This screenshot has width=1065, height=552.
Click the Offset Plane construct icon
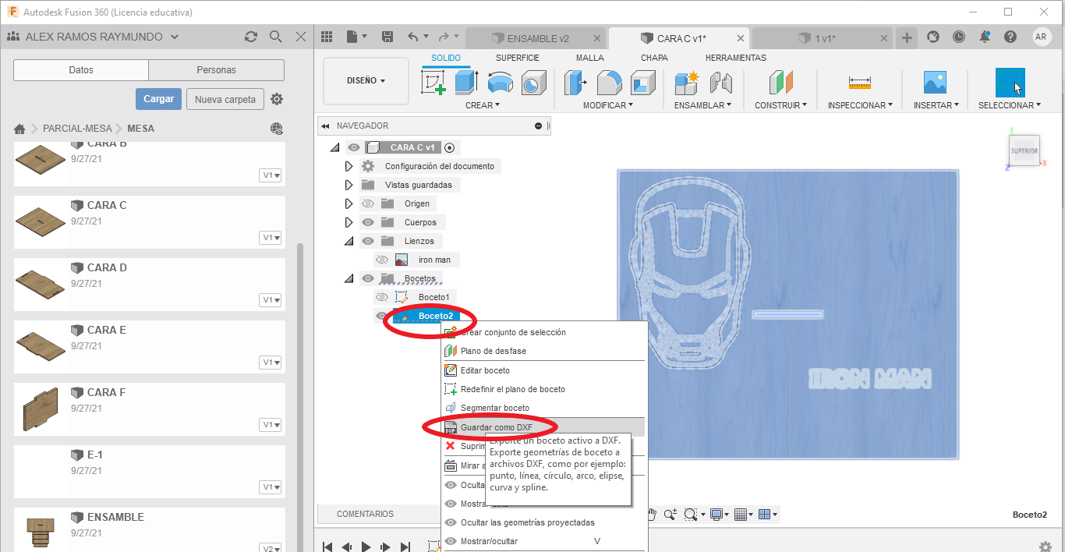[780, 82]
